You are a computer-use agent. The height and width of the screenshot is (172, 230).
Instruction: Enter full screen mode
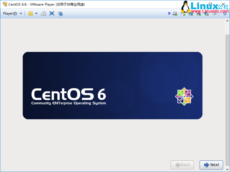[52, 13]
